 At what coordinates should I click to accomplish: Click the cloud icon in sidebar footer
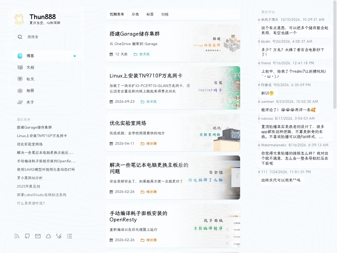[x=48, y=236]
